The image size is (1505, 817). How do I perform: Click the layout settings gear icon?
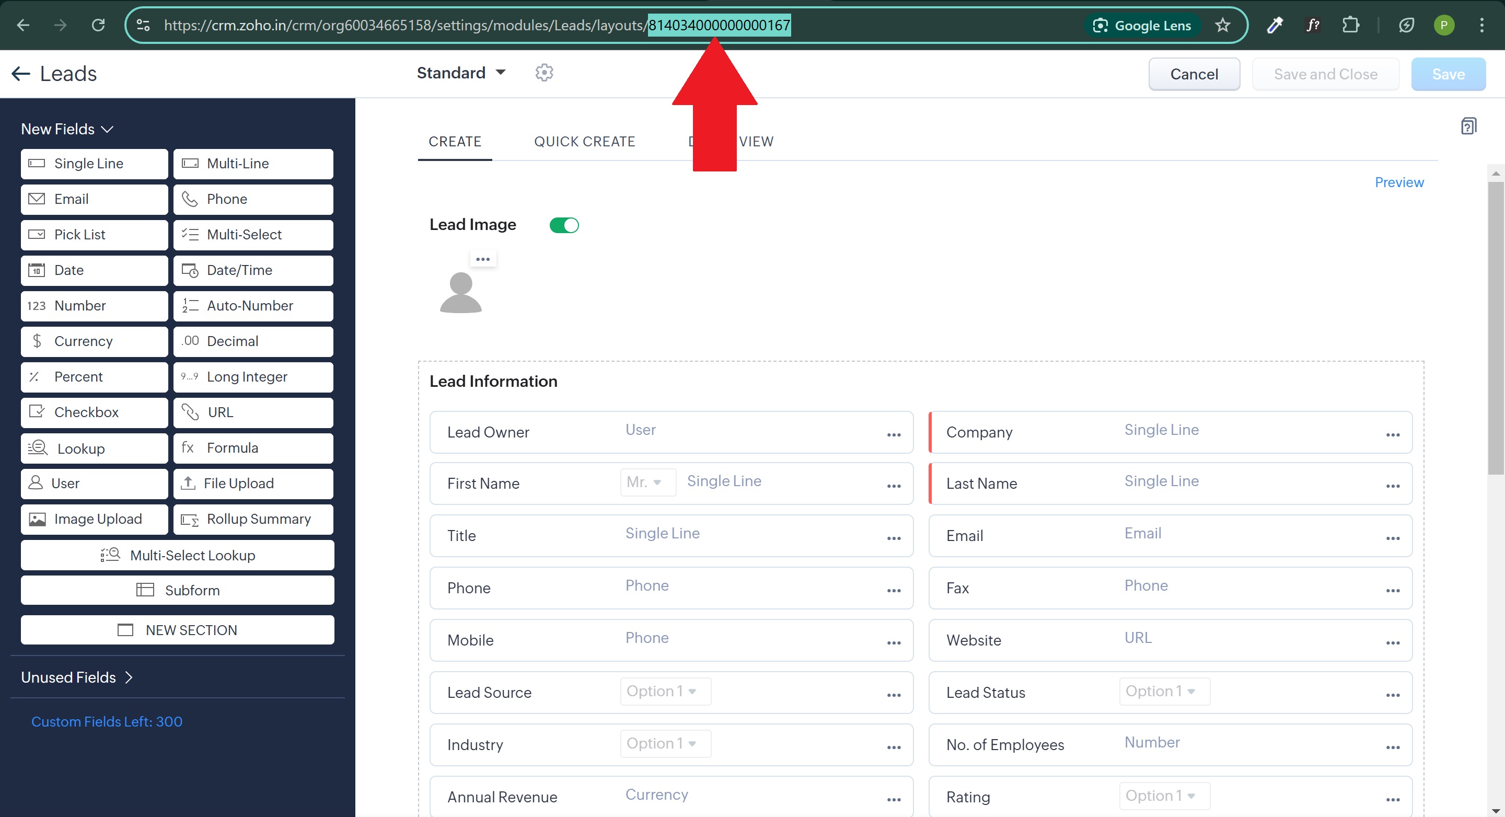544,73
